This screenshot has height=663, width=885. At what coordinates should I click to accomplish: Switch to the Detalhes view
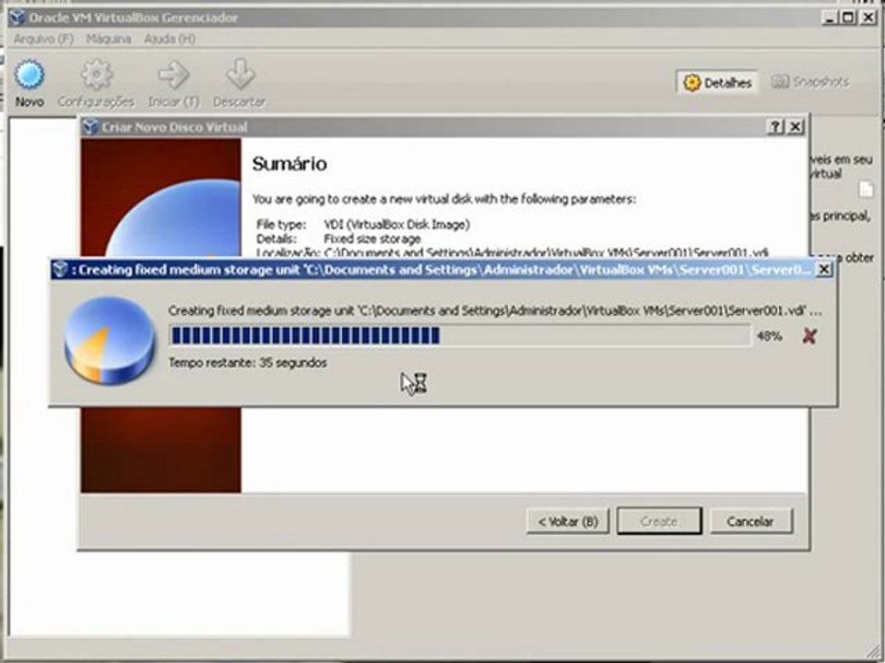717,83
